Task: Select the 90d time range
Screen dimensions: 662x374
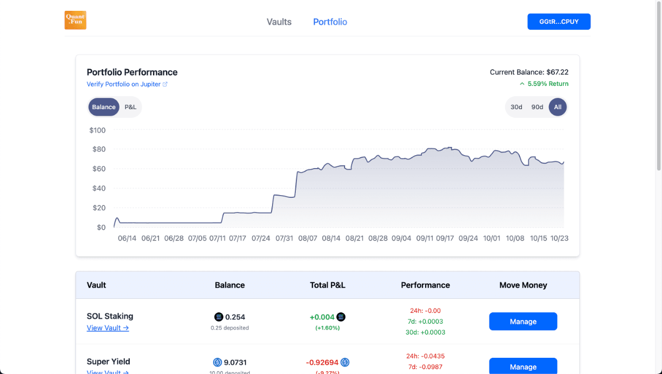Action: click(x=537, y=107)
